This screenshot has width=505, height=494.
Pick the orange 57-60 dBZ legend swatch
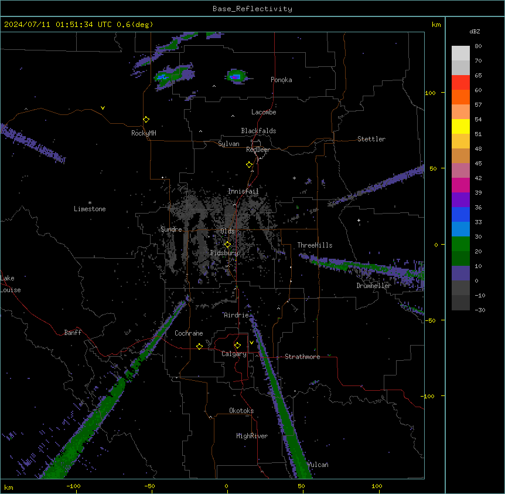pyautogui.click(x=460, y=97)
